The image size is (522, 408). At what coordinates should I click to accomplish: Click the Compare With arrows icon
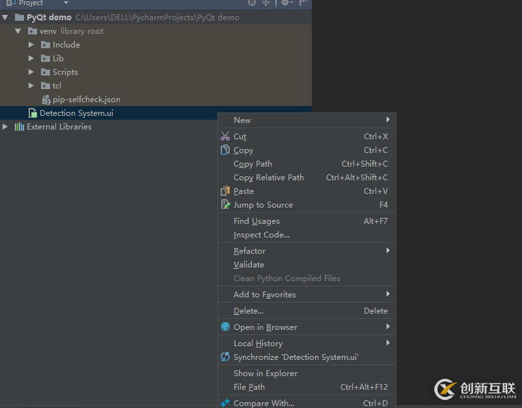pos(225,403)
